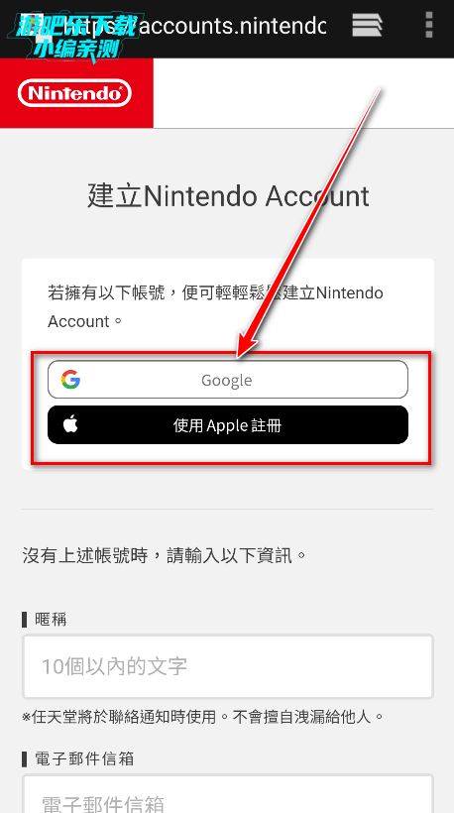The width and height of the screenshot is (454, 813).
Task: Focus the 電子郵件信箱 email input field
Action: pyautogui.click(x=228, y=794)
